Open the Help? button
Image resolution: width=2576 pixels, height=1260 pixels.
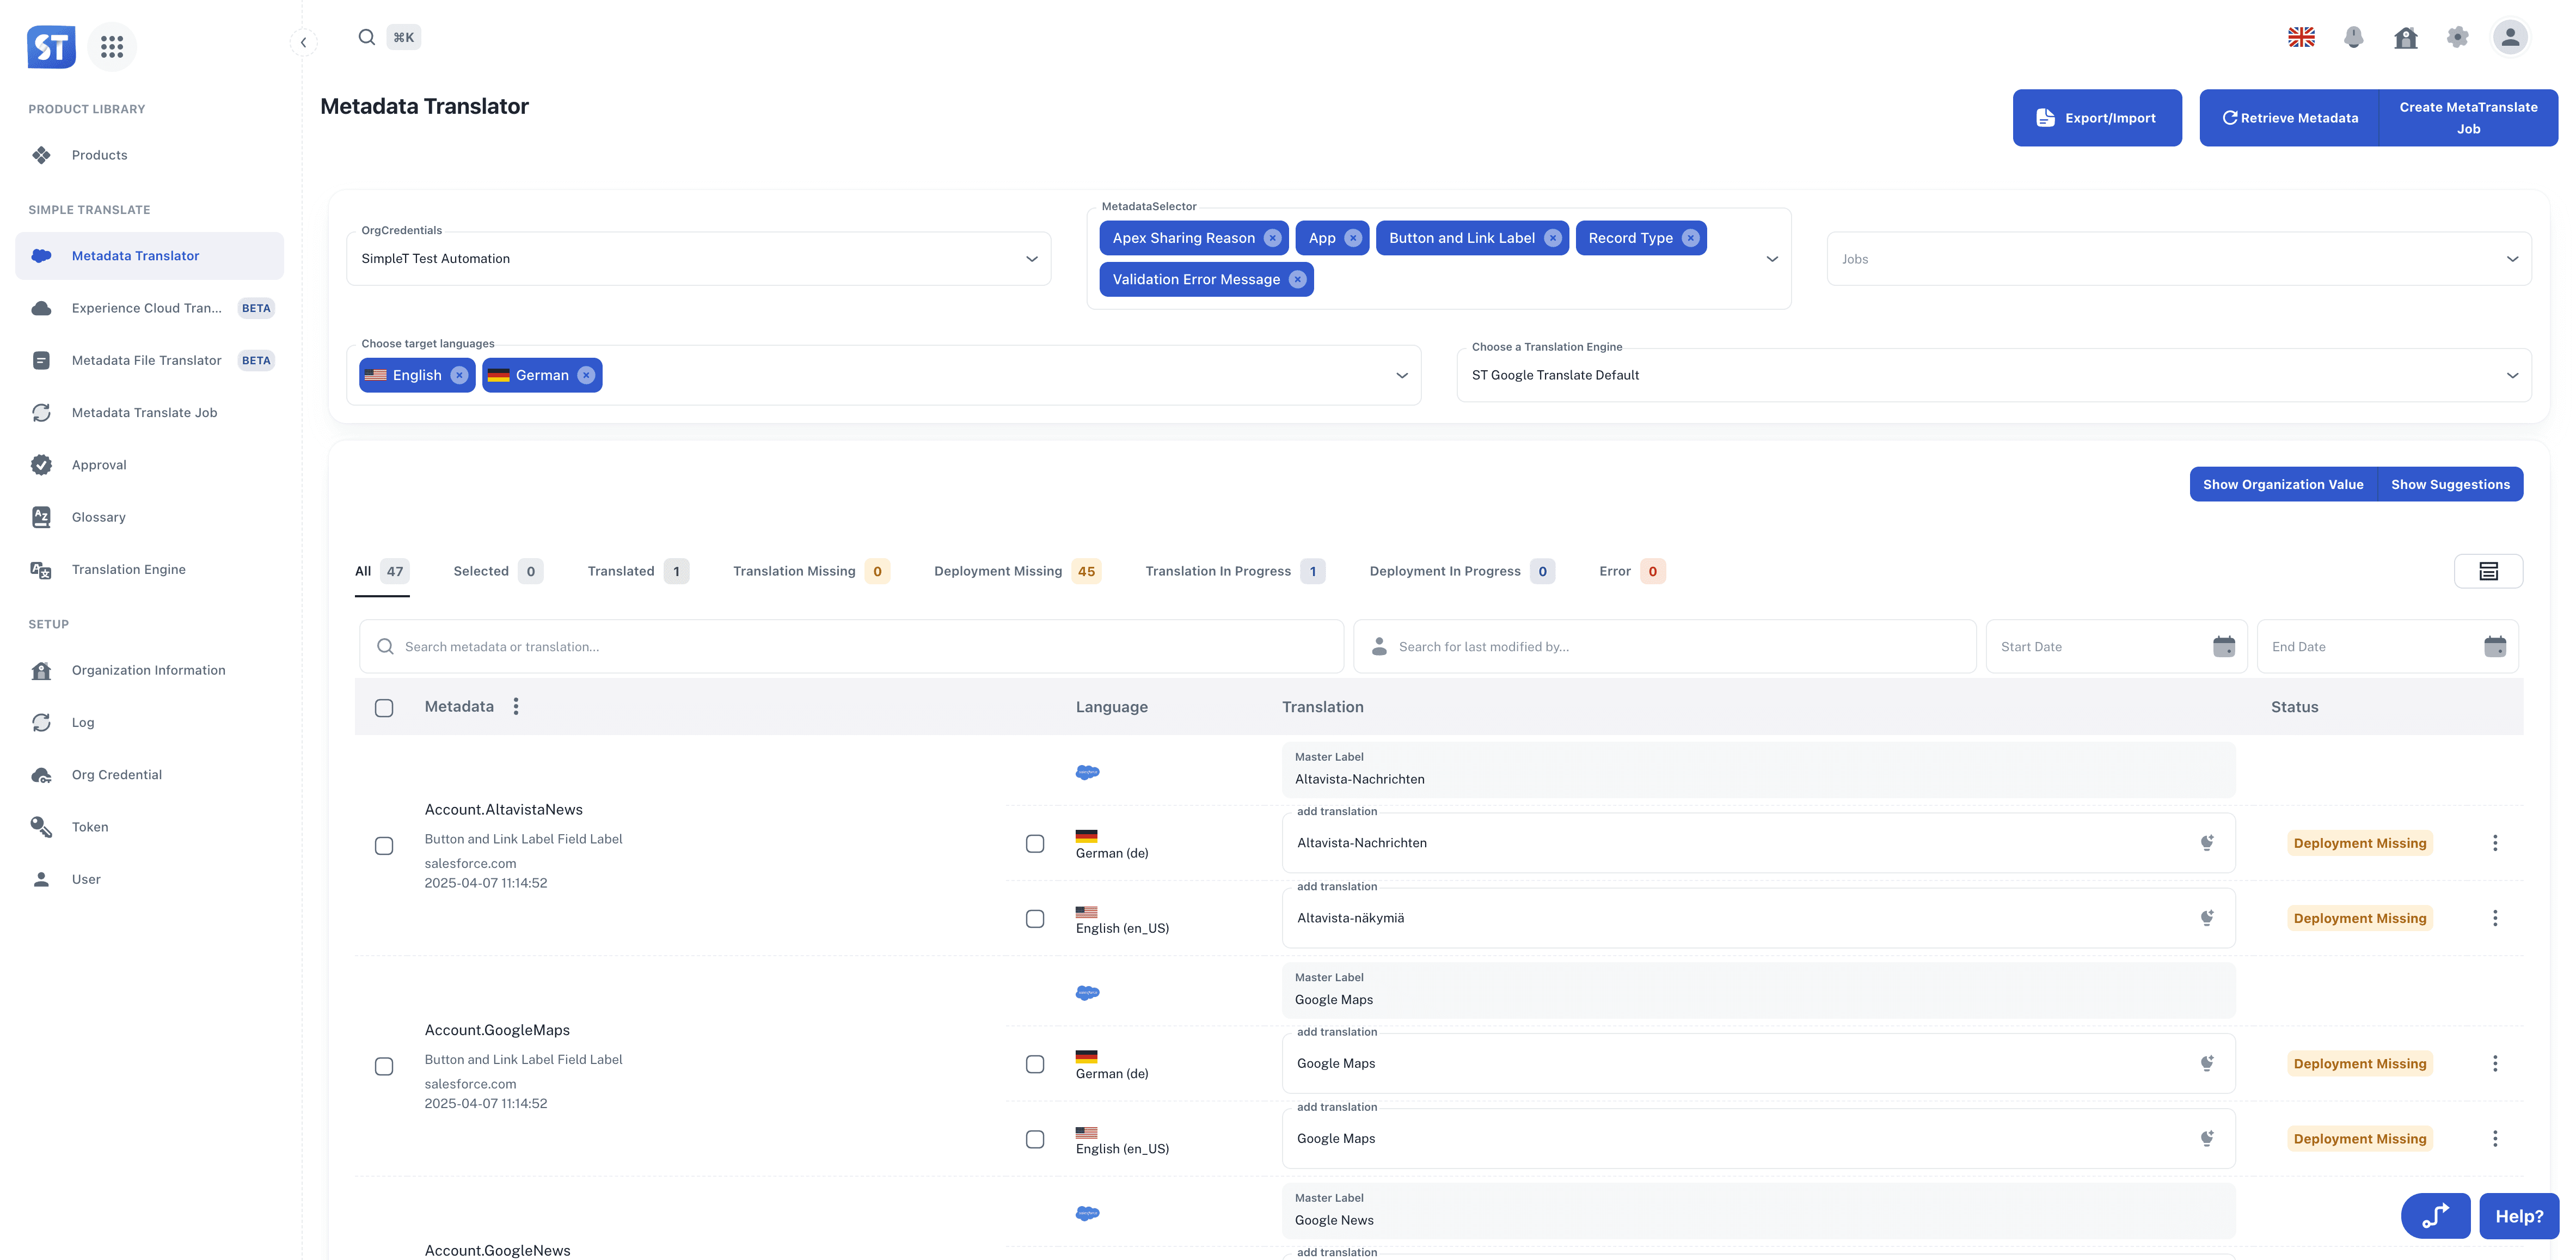(x=2518, y=1216)
